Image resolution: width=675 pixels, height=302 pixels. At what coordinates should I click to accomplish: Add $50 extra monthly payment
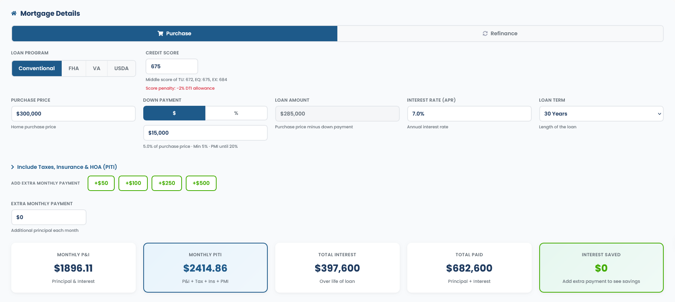coord(101,183)
